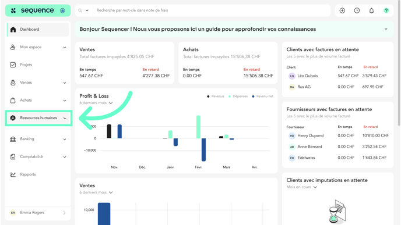This screenshot has height=225, width=401.
Task: Open Mon espace menu item
Action: tap(31, 47)
